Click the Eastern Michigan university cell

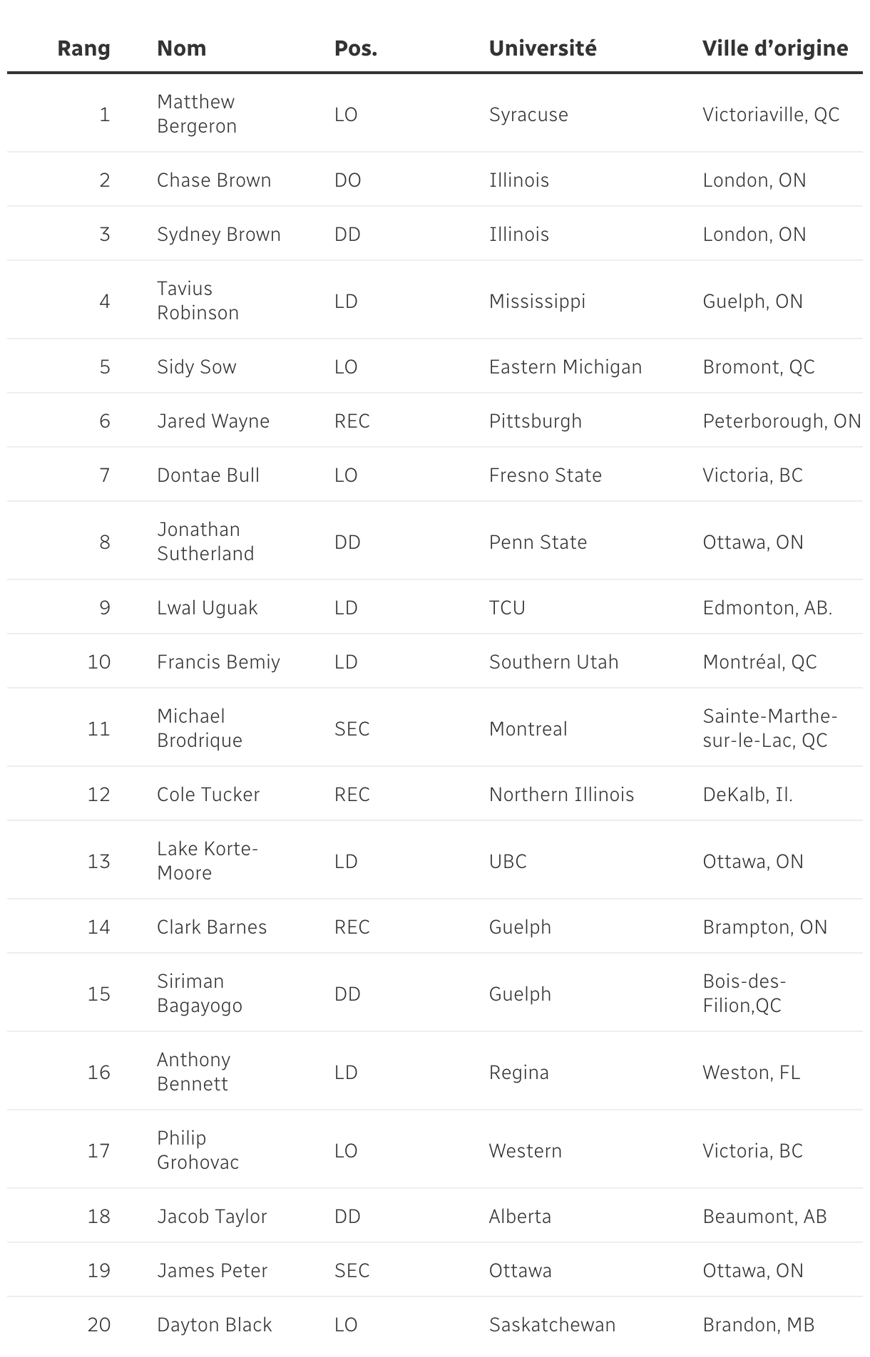coord(565,367)
